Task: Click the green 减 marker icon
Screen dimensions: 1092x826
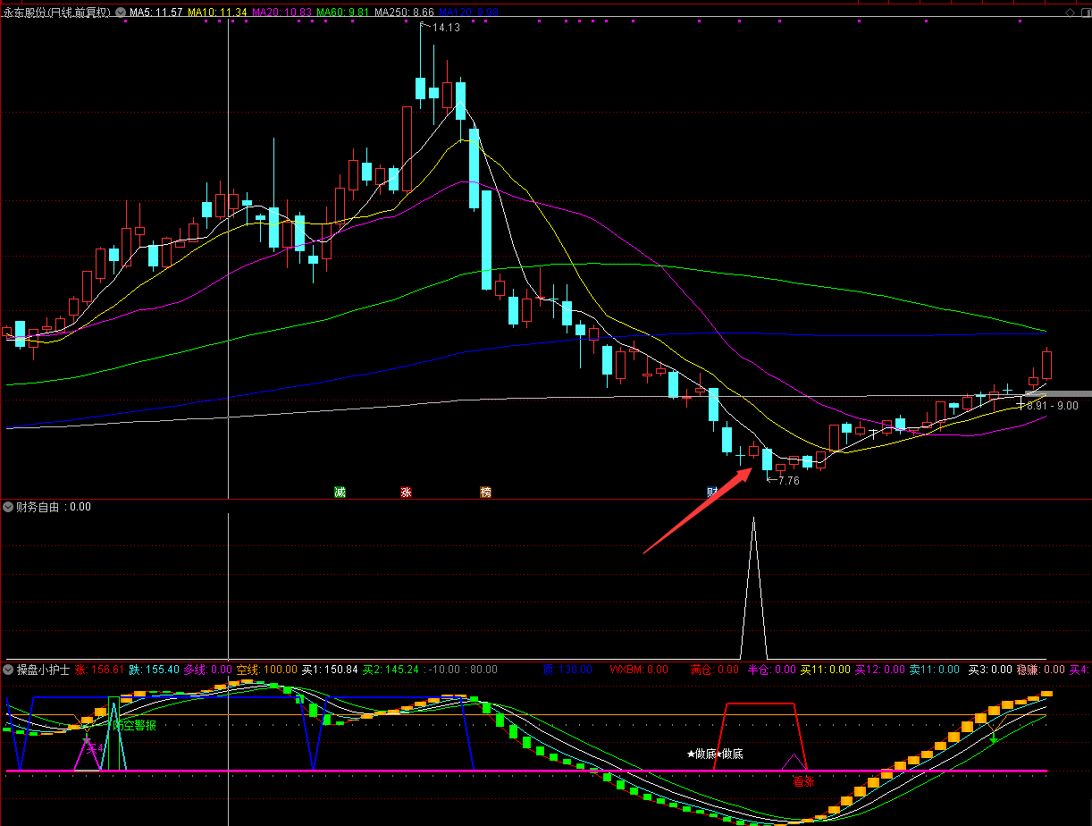Action: coord(340,492)
